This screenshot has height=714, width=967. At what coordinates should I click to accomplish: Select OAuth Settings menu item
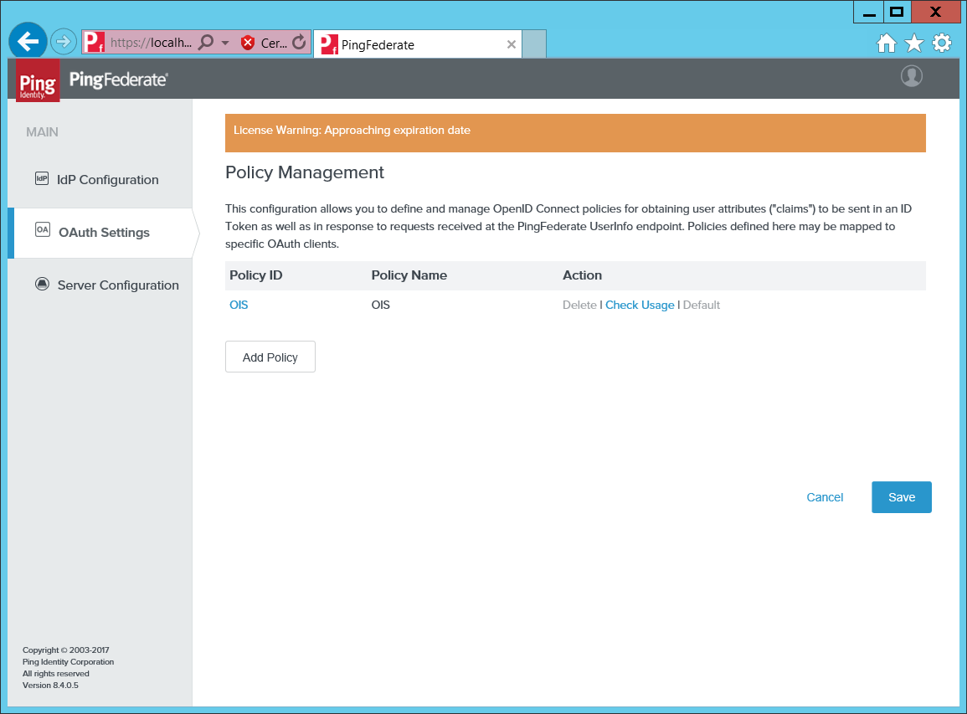[104, 233]
